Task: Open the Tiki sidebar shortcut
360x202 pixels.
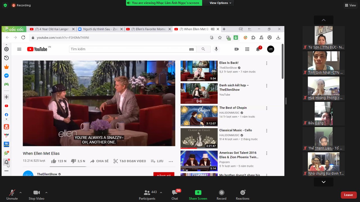Action: coord(6,144)
